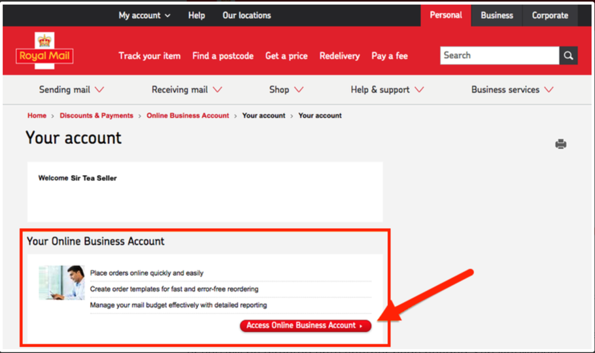Viewport: 595px width, 353px height.
Task: Go to Home breadcrumb
Action: (x=37, y=116)
